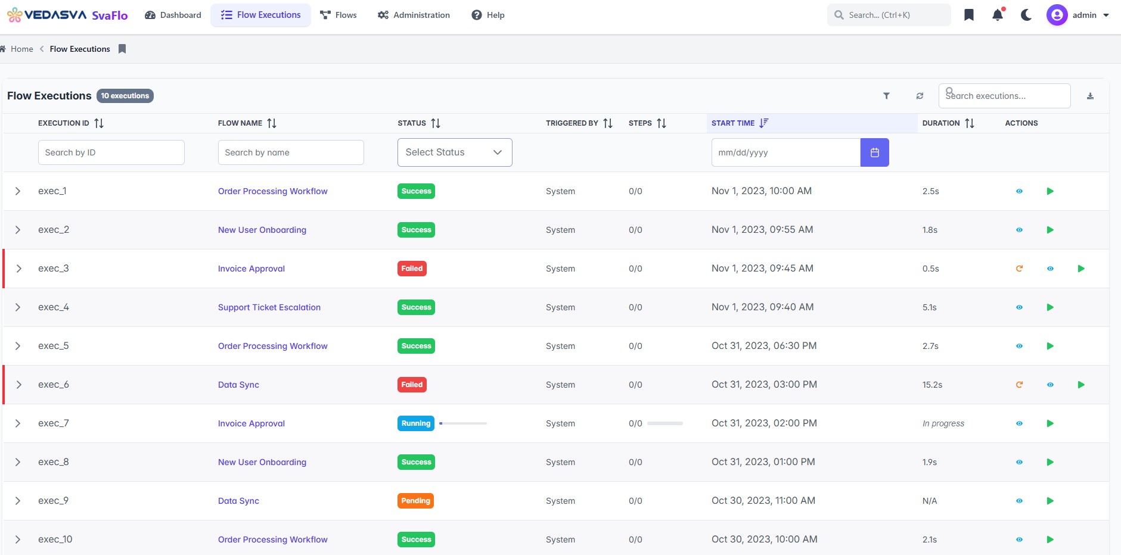This screenshot has width=1121, height=555.
Task: Open the Data Sync link for exec_9
Action: pos(238,501)
